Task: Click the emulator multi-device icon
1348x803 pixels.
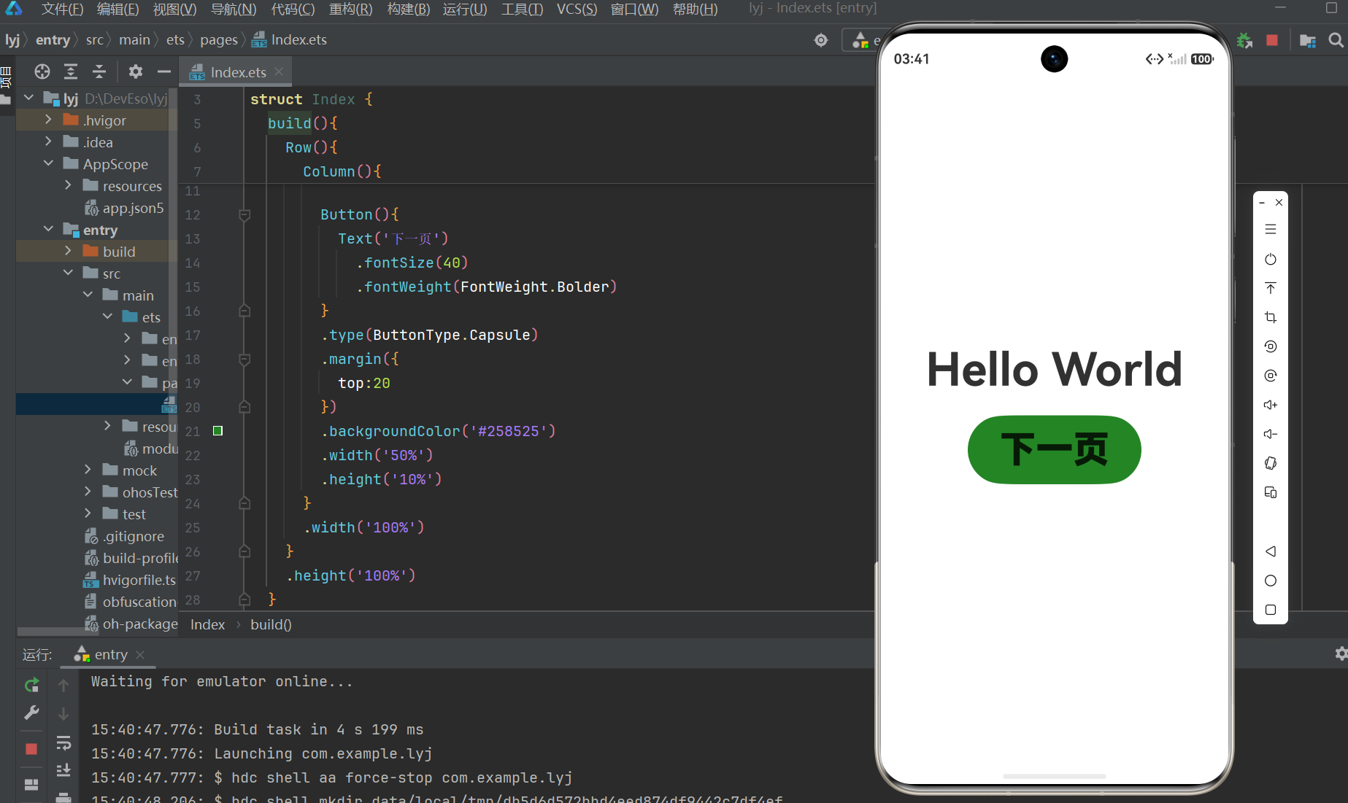Action: pyautogui.click(x=1271, y=492)
